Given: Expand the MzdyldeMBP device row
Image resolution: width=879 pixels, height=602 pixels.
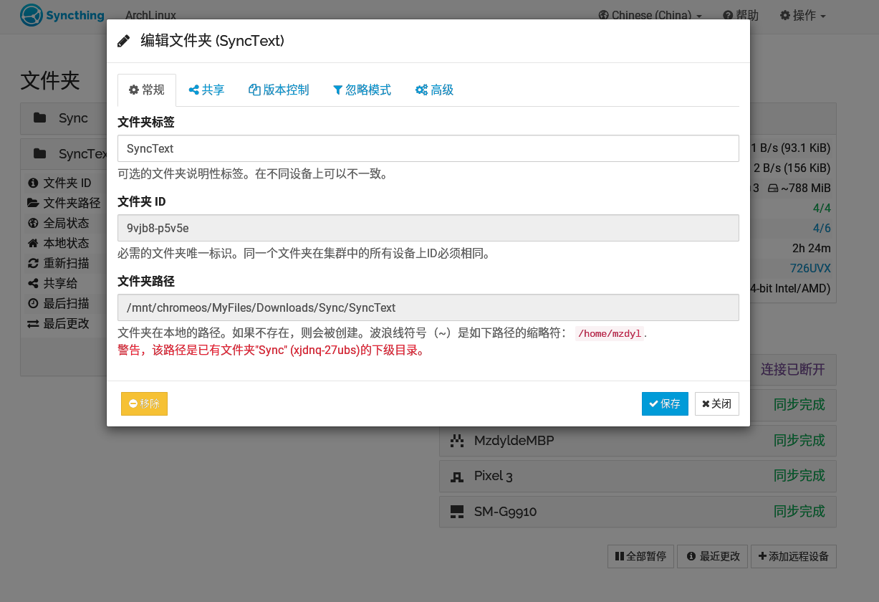Looking at the screenshot, I should click(x=638, y=440).
